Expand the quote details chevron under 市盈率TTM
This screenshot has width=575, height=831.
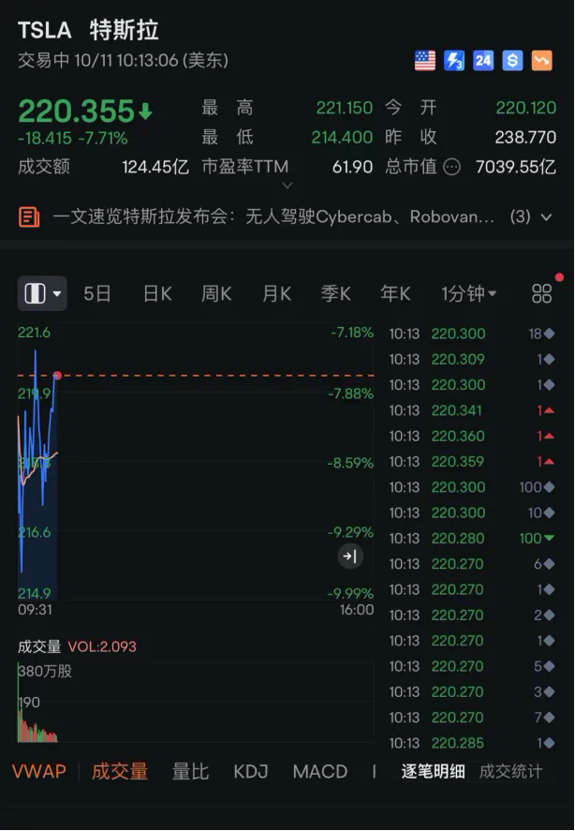287,185
